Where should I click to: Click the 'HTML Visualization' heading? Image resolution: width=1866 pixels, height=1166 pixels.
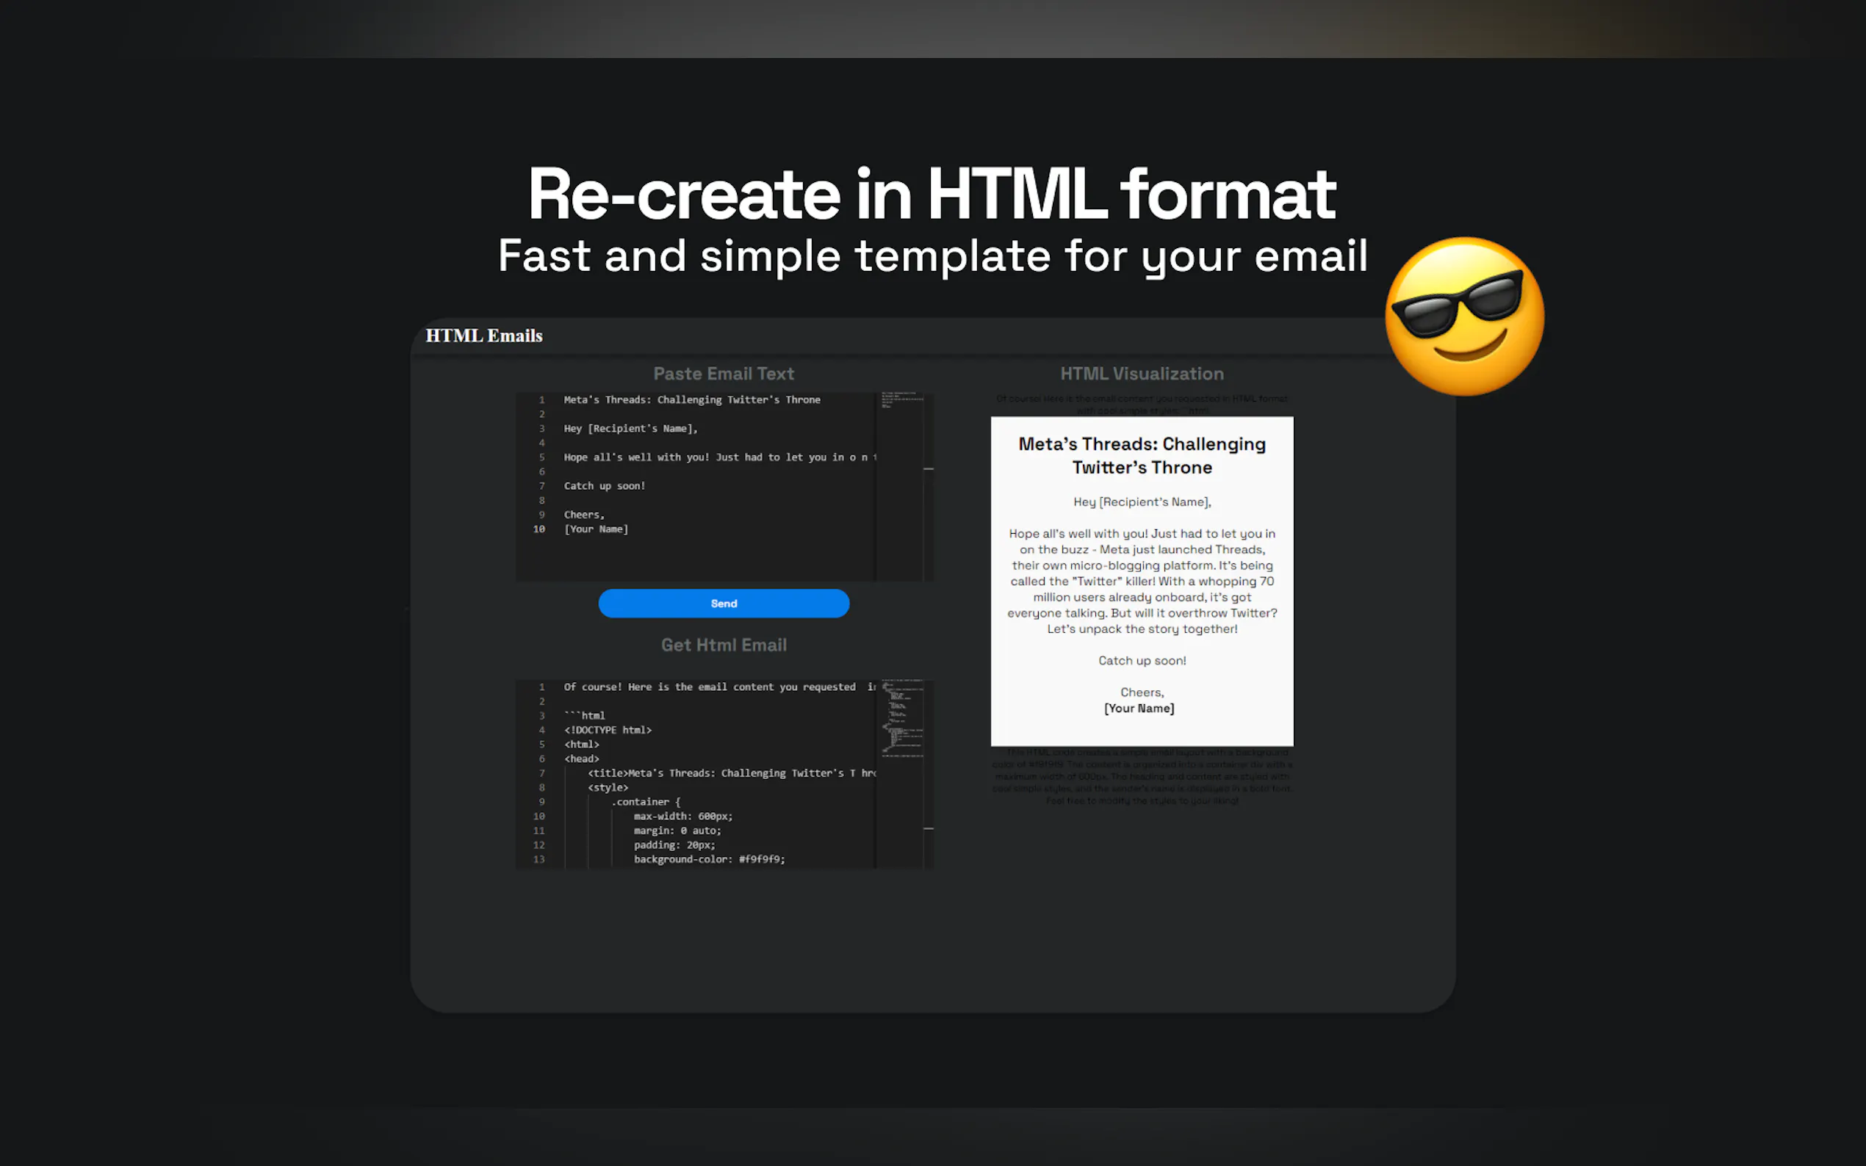(1141, 374)
